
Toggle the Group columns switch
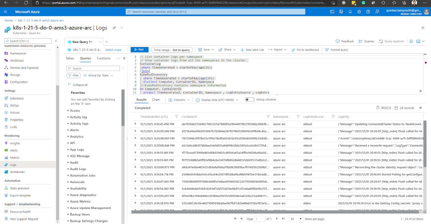[x=250, y=100]
